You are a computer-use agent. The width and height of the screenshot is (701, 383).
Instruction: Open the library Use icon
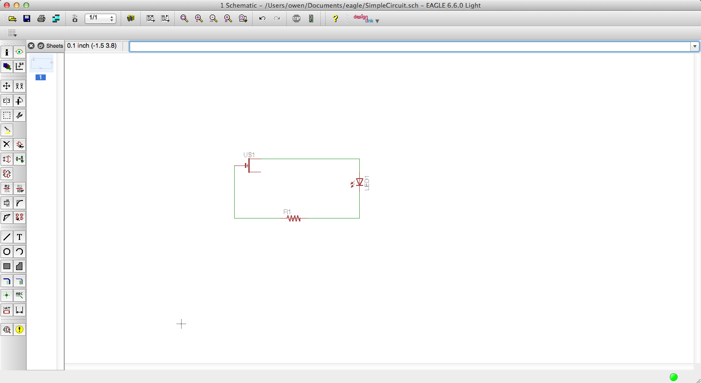[x=130, y=18]
